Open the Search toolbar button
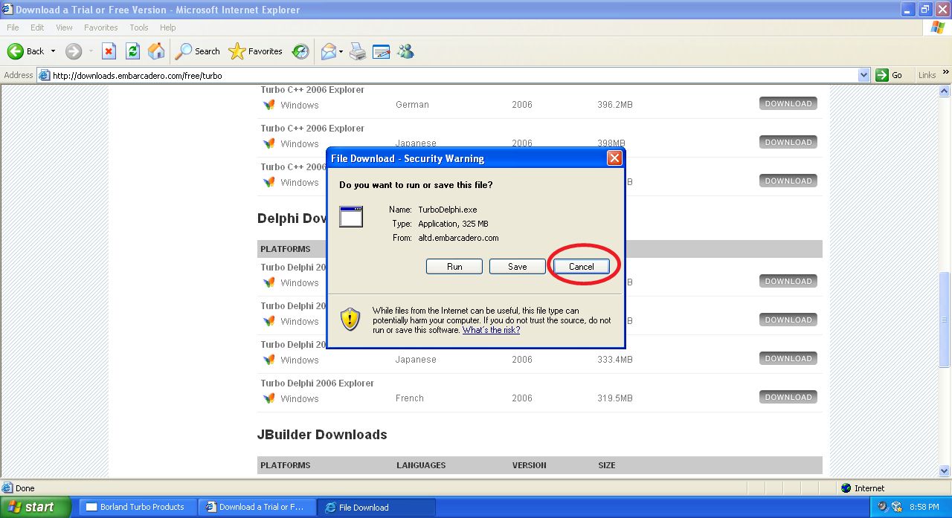The width and height of the screenshot is (952, 518). point(198,51)
